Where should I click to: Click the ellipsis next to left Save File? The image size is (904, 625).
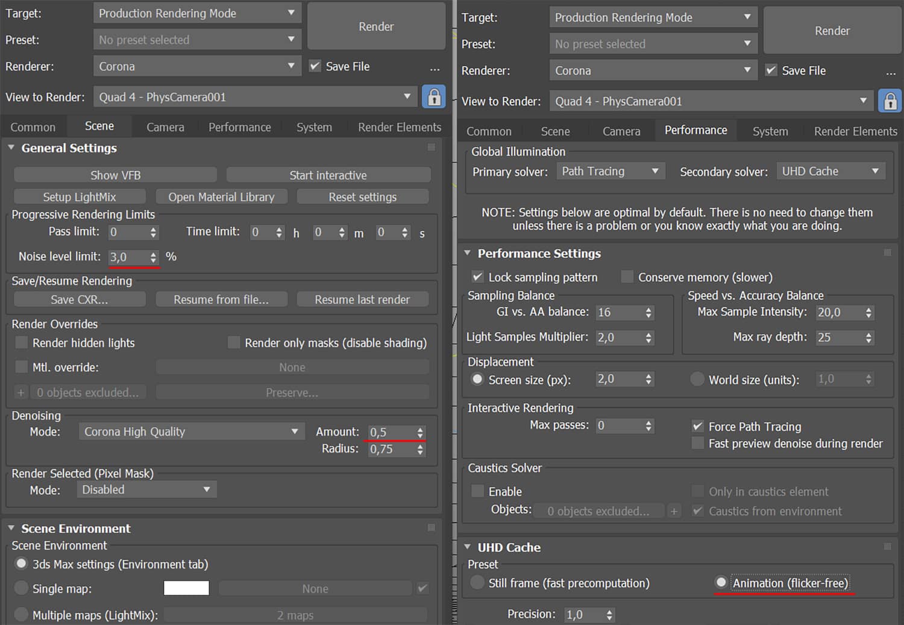[x=435, y=69]
